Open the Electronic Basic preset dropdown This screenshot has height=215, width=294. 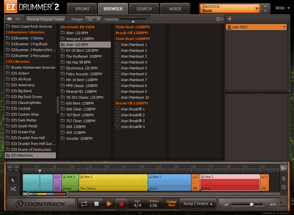point(230,8)
